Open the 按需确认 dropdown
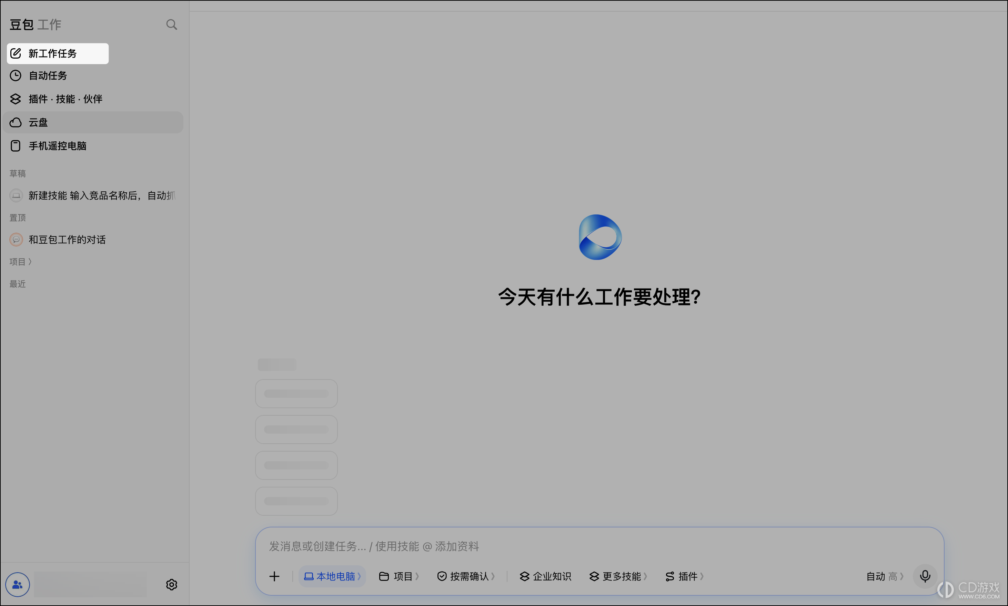1008x606 pixels. coord(466,576)
